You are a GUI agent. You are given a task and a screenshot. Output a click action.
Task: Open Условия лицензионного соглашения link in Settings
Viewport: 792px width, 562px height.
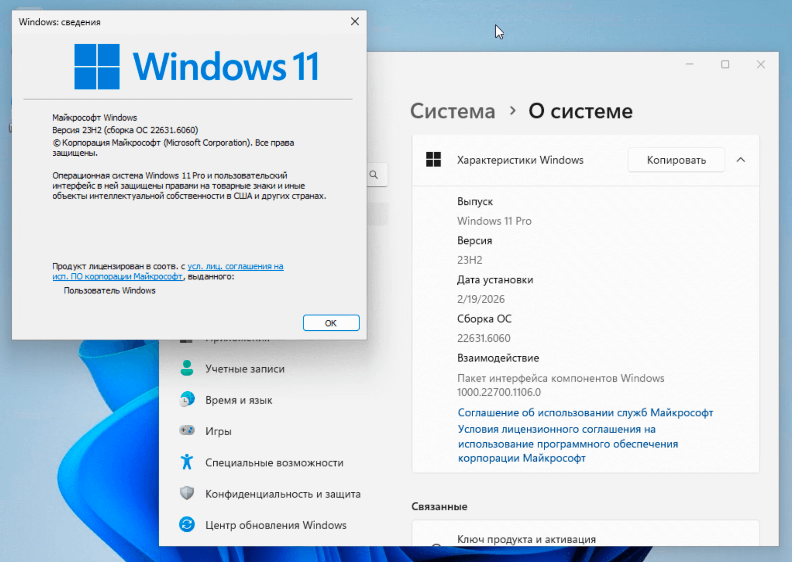(x=567, y=443)
